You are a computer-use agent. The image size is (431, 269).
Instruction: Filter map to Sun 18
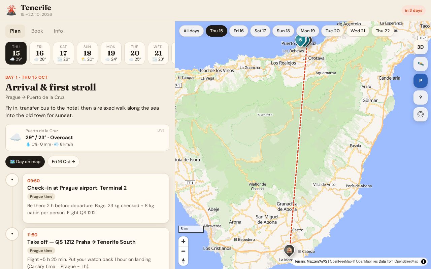tap(283, 31)
